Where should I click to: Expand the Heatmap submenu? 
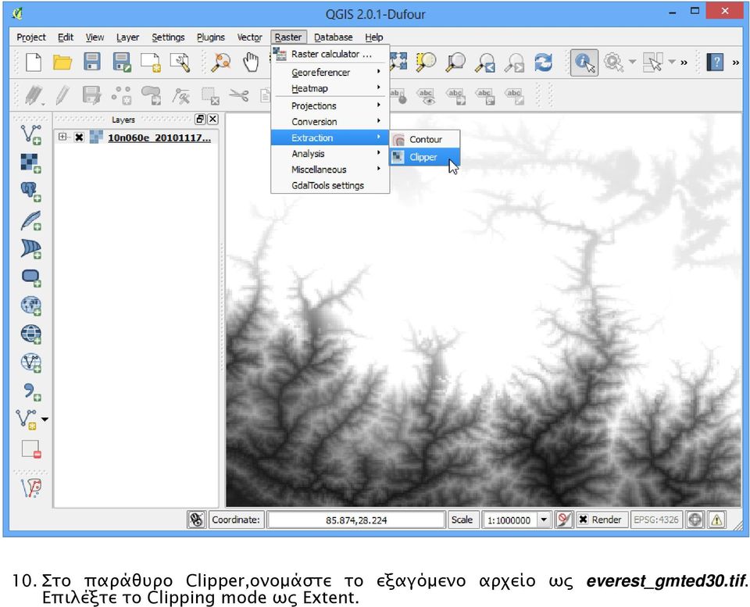331,88
